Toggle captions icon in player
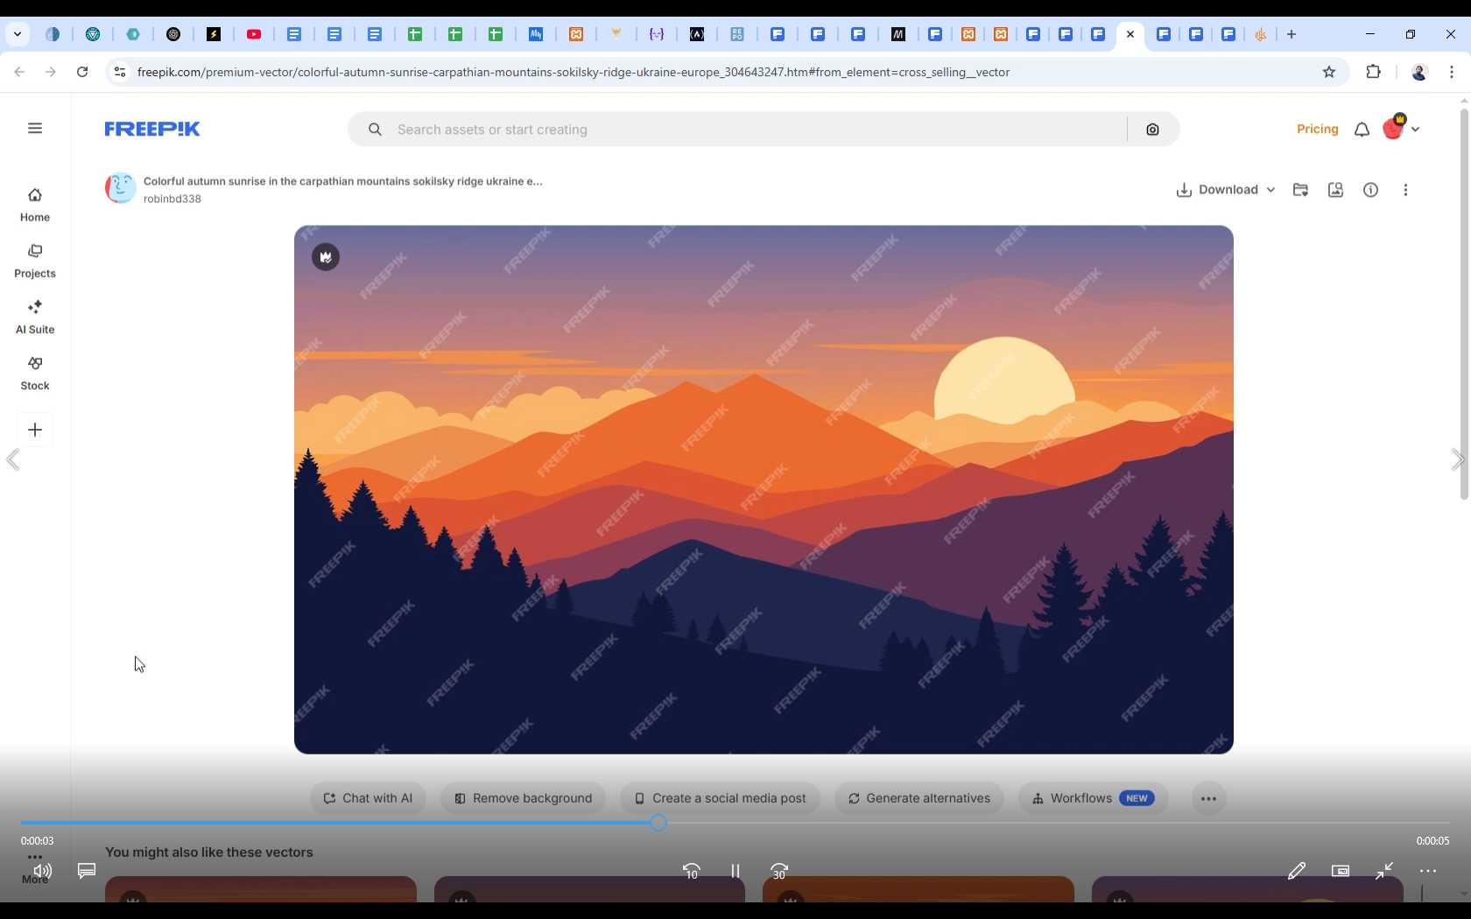 click(86, 871)
